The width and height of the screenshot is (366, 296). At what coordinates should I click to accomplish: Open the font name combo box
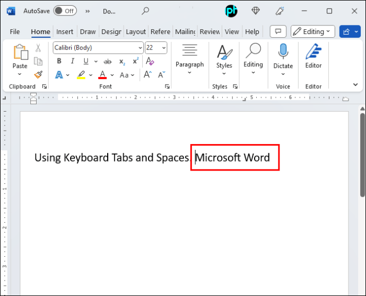click(98, 48)
